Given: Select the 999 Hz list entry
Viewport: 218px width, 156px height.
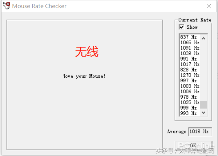Looking at the screenshot, I should click(x=190, y=108).
